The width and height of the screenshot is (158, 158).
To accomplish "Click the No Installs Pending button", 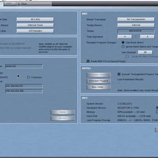I will (98, 75).
